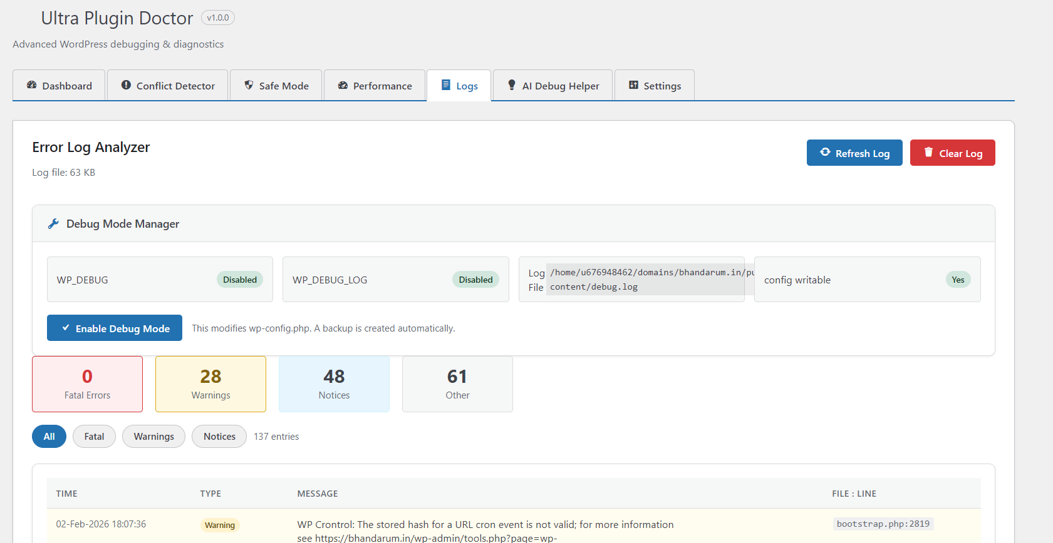Click the 28 Warnings summary card

(210, 384)
